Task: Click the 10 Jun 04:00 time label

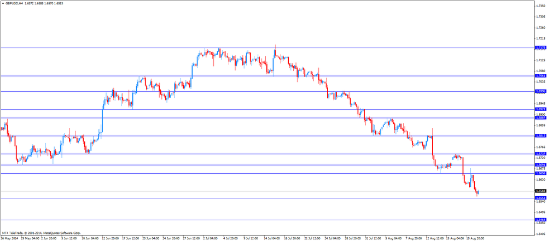Action: pyautogui.click(x=91, y=239)
